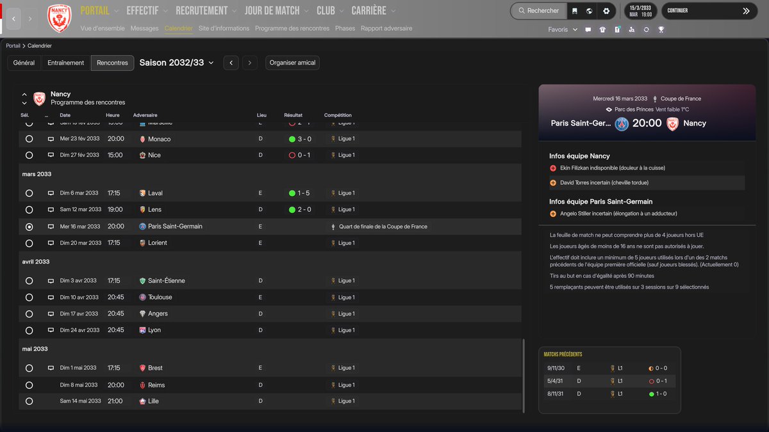Expand the Recrutement menu chevron
Image resolution: width=769 pixels, height=432 pixels.
[x=235, y=11]
